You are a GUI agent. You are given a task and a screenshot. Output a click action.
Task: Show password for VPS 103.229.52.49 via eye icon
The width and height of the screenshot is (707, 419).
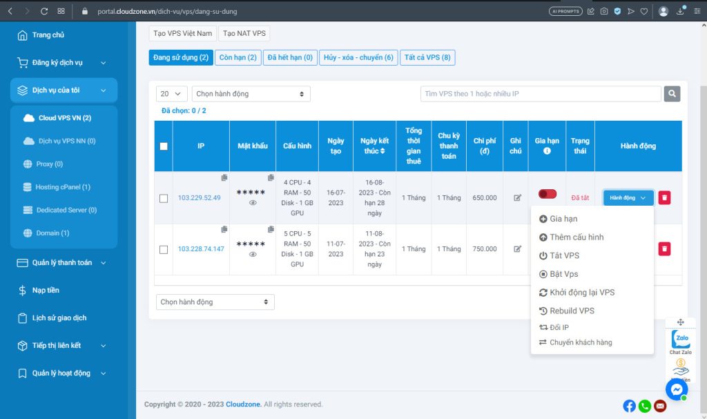pos(253,203)
